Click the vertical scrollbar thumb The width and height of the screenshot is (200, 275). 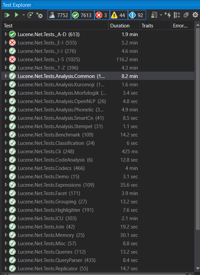198,129
